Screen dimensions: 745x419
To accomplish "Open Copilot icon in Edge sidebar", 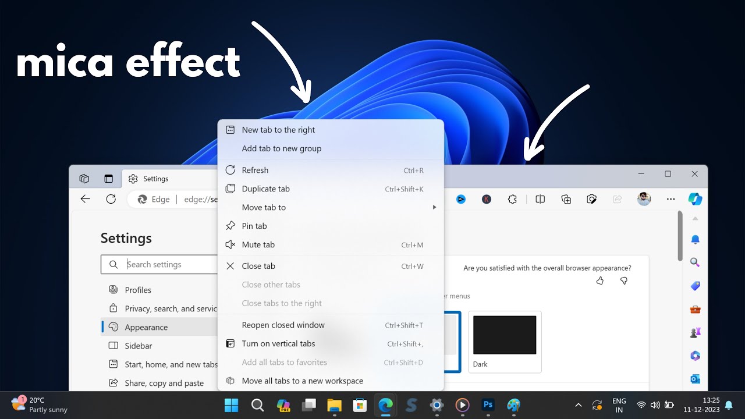I will coord(695,199).
